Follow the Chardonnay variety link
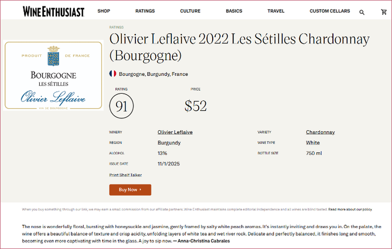 tap(321, 132)
